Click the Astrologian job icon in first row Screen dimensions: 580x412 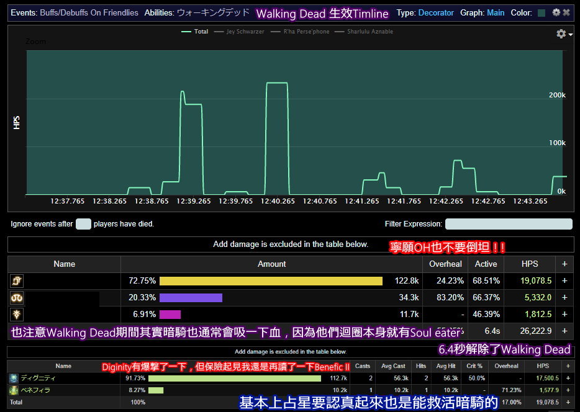point(17,281)
